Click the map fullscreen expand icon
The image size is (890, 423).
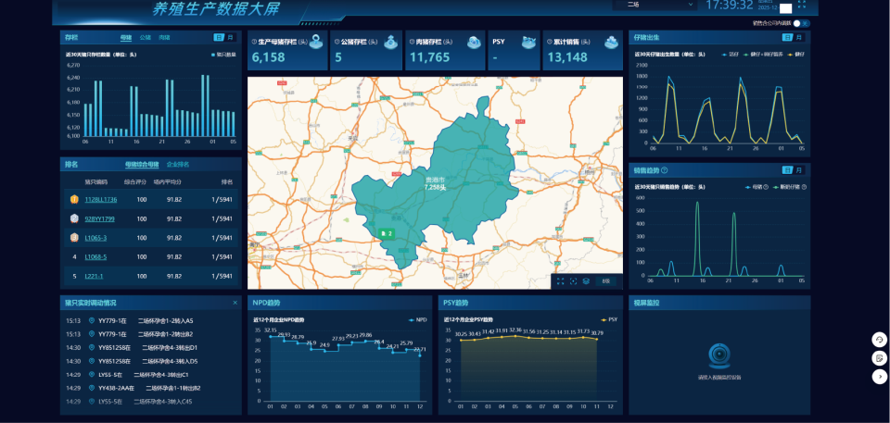point(561,280)
